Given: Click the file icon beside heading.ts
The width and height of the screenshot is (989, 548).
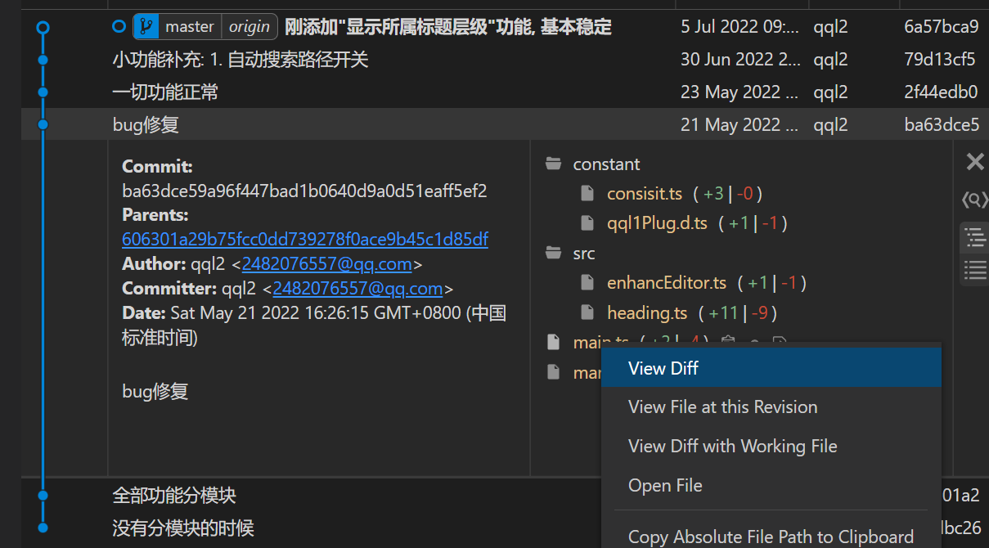Looking at the screenshot, I should click(x=587, y=312).
